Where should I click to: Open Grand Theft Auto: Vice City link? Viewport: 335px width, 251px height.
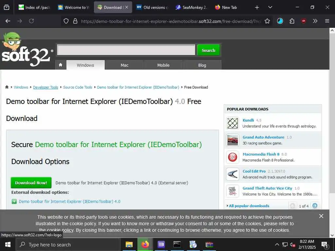(x=267, y=188)
